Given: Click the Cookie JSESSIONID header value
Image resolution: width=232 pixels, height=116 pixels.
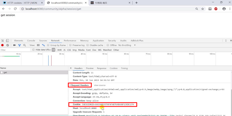Looking at the screenshot, I should pos(108,104).
